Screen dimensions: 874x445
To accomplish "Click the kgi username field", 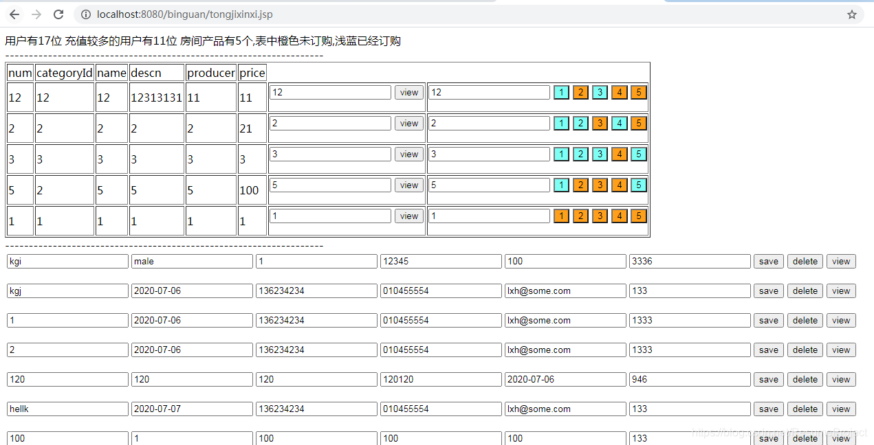I will pos(67,262).
